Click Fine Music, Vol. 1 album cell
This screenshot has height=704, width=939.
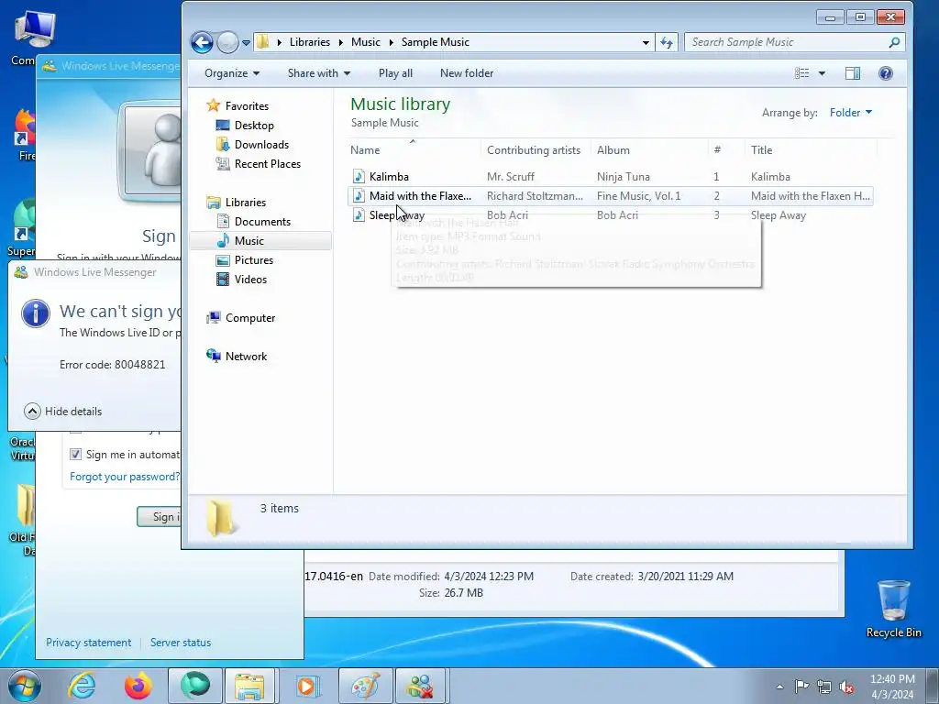pos(638,196)
